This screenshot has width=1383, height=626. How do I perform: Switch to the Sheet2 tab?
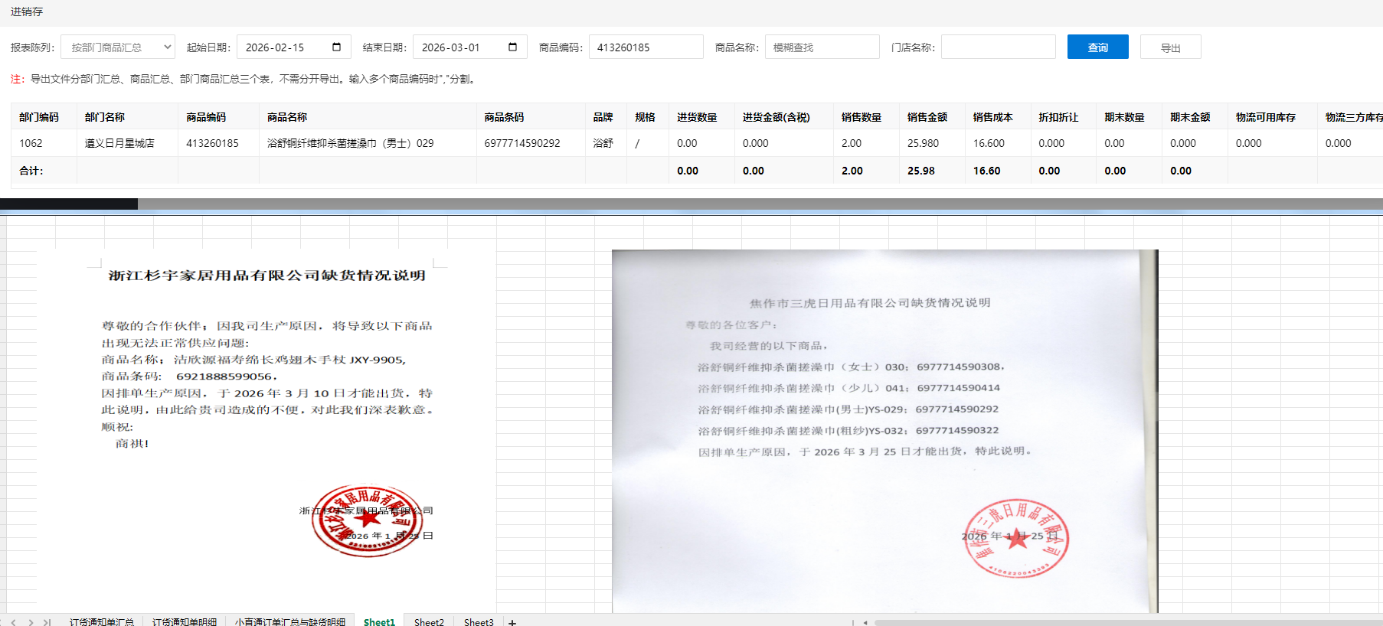[429, 622]
